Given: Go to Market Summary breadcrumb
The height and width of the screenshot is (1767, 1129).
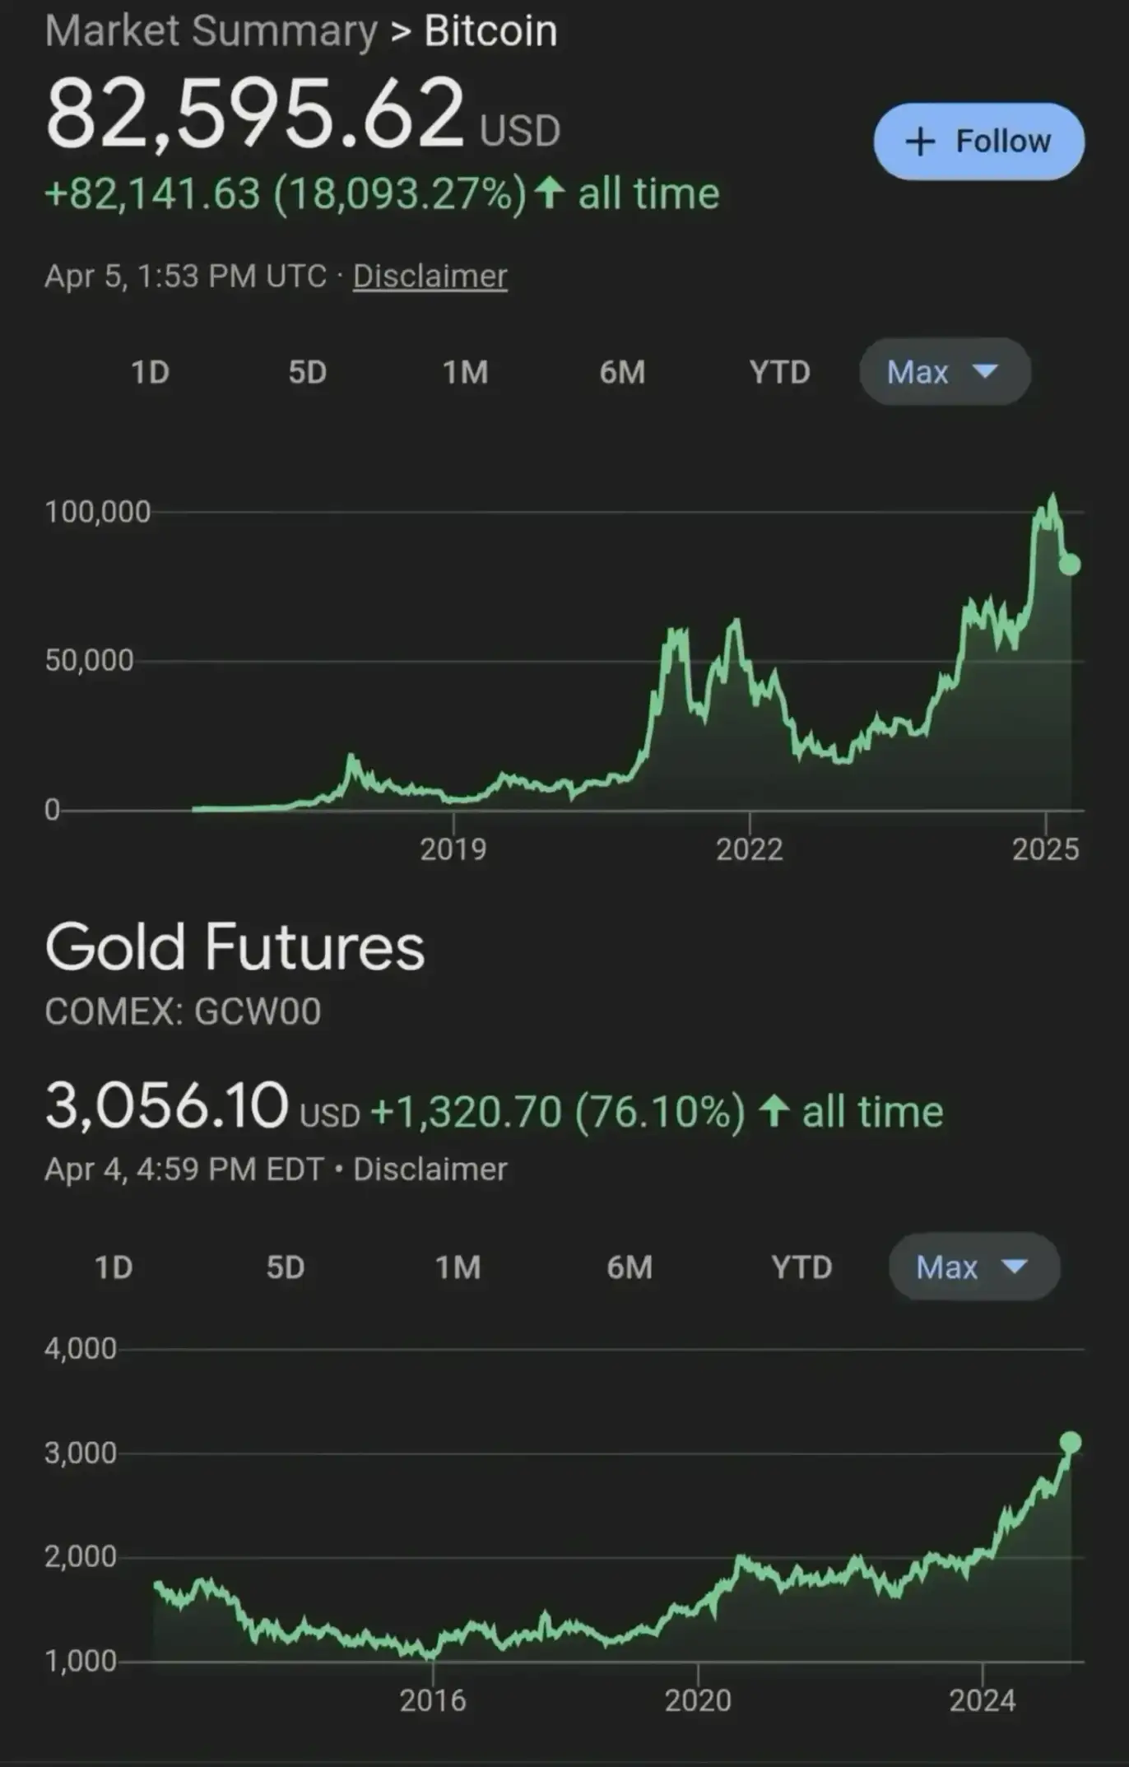Looking at the screenshot, I should (211, 31).
